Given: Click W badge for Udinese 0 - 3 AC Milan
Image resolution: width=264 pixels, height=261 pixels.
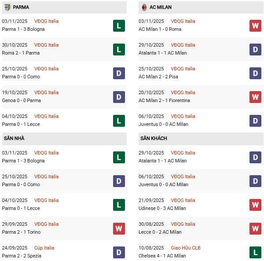Looking at the screenshot, I should [255, 205].
